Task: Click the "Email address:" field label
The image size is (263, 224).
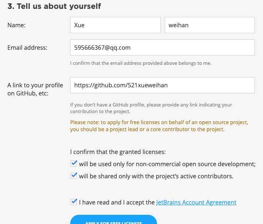Action: tap(27, 48)
